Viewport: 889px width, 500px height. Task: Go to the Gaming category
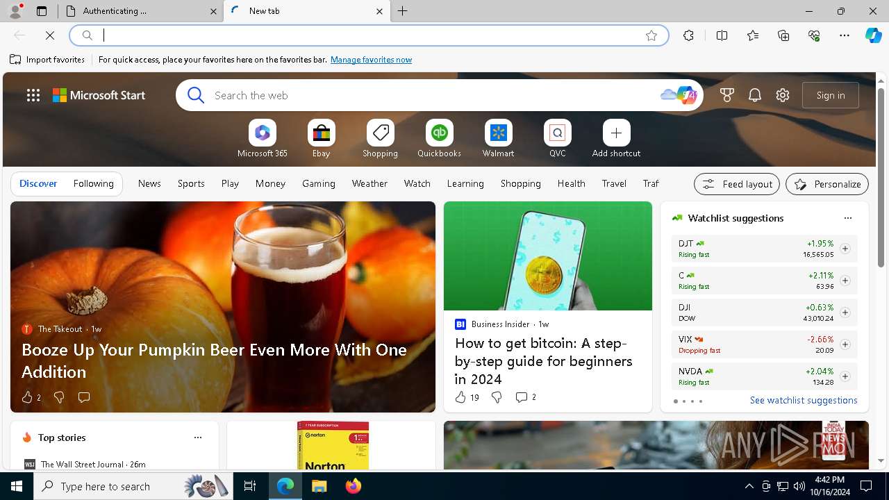319,183
